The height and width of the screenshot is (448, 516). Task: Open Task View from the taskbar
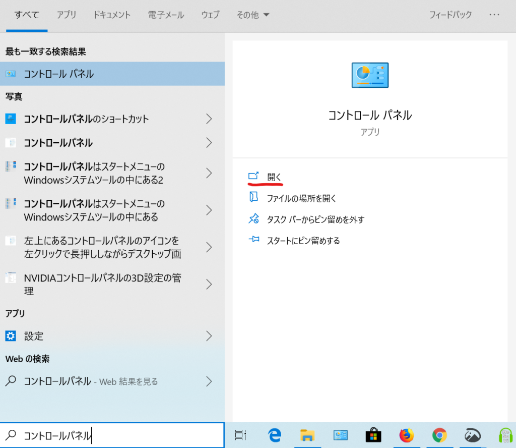click(240, 435)
